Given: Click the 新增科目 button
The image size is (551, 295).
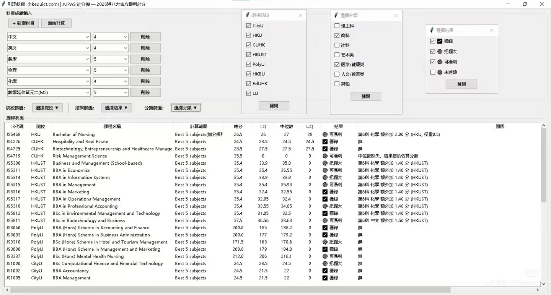Looking at the screenshot, I should (x=23, y=23).
